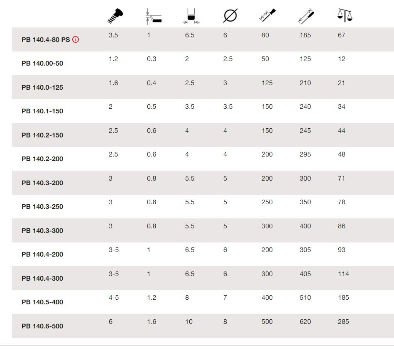Open the PB 140.5-400 product entry
The height and width of the screenshot is (350, 394).
pos(42,302)
